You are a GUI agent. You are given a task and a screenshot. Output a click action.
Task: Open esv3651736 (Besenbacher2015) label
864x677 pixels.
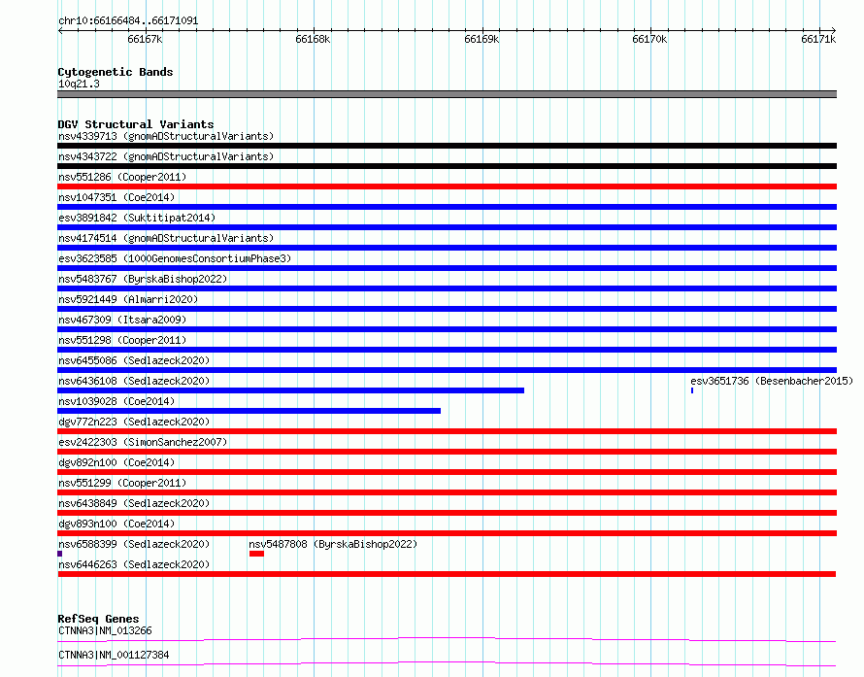(772, 381)
